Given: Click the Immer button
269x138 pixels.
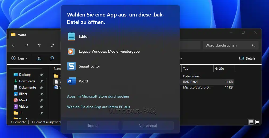Looking at the screenshot, I should (x=93, y=126).
